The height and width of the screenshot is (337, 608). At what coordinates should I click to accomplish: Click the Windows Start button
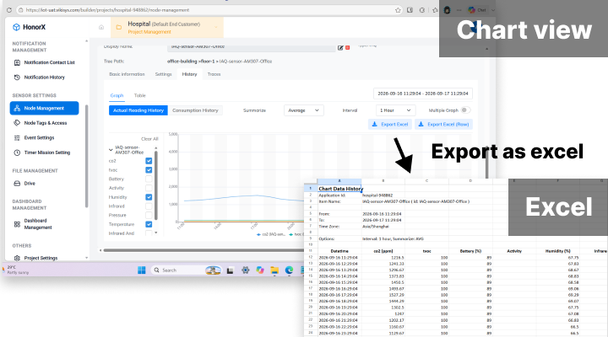click(142, 270)
